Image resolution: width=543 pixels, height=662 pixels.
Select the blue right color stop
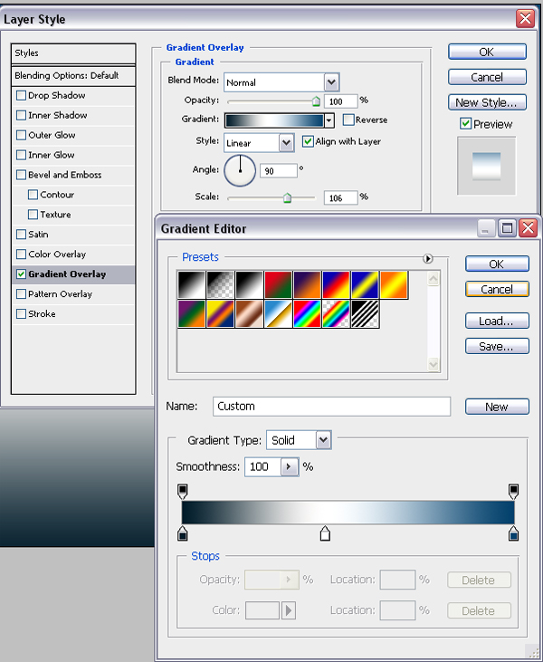pyautogui.click(x=513, y=533)
